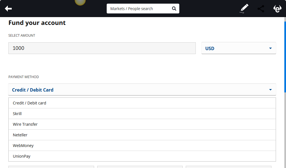Open the pencil write-post icon

(x=244, y=9)
